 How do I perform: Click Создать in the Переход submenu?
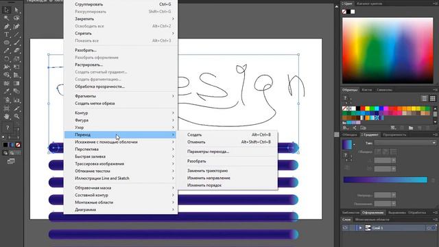228,134
